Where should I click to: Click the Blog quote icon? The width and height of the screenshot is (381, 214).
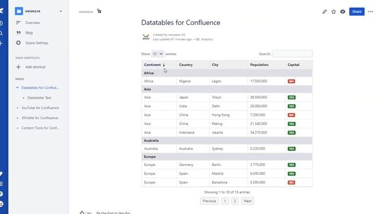click(x=18, y=33)
